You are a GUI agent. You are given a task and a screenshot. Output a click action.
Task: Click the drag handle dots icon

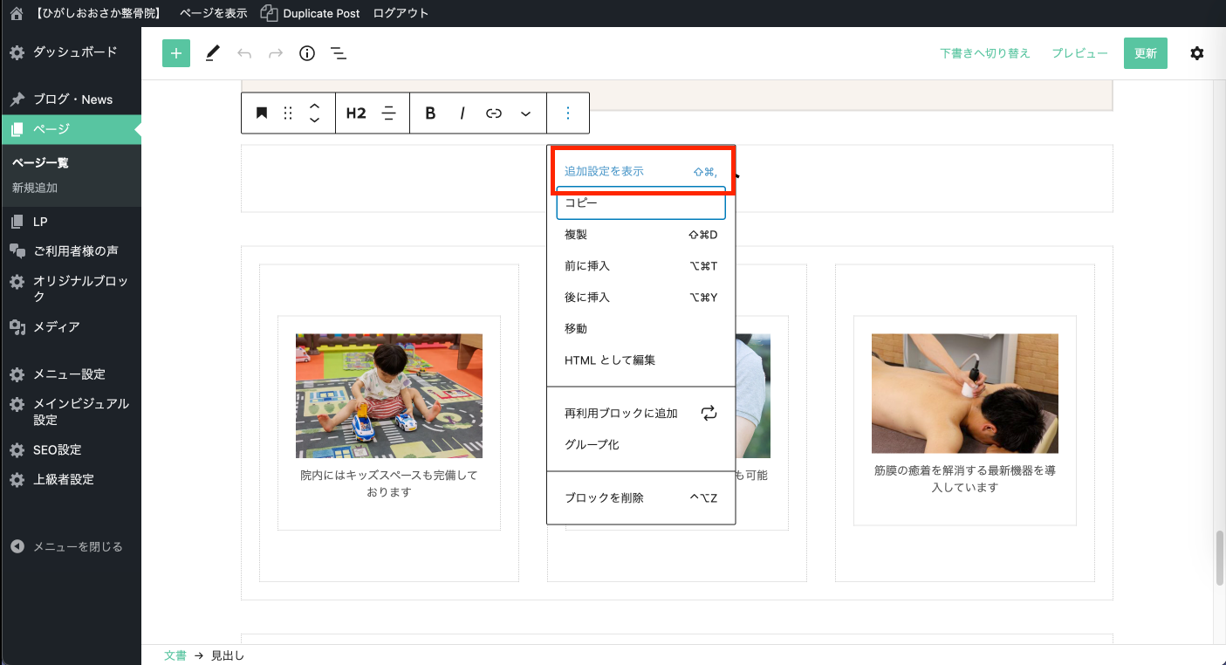(x=288, y=113)
